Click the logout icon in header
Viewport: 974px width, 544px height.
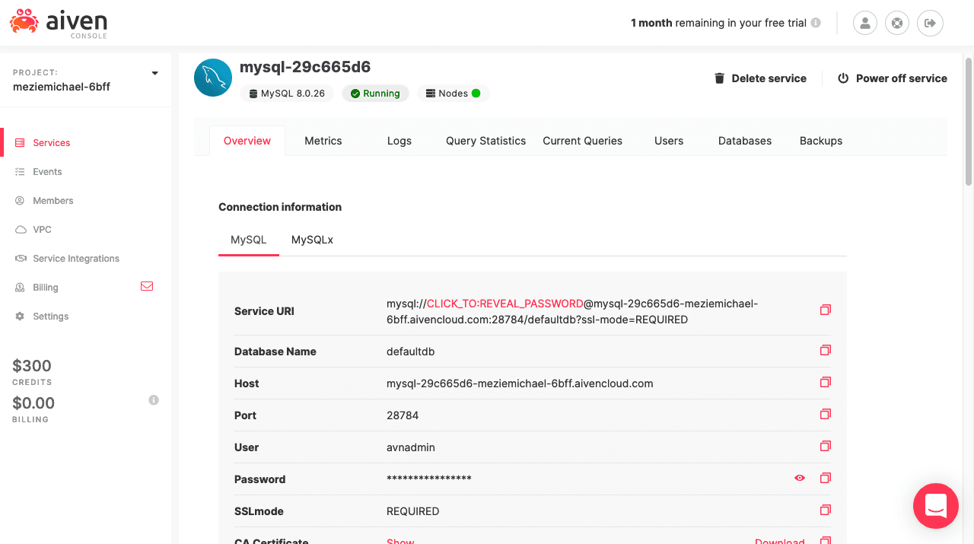point(930,23)
